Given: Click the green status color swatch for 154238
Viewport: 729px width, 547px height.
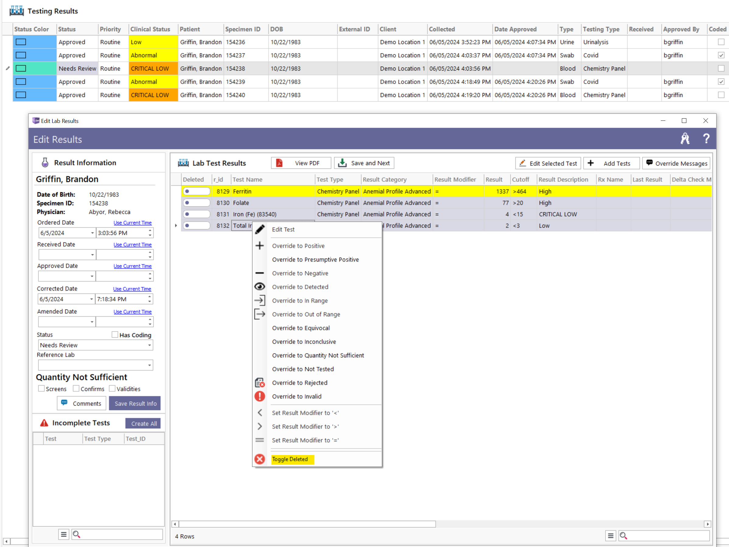Looking at the screenshot, I should point(21,68).
